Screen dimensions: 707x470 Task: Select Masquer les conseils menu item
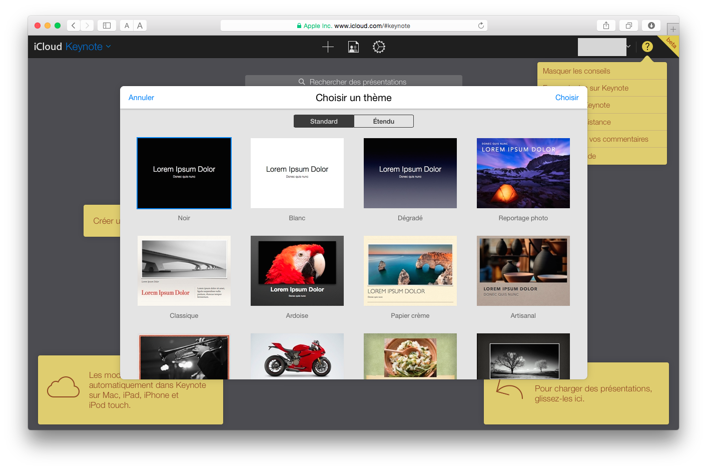(576, 71)
